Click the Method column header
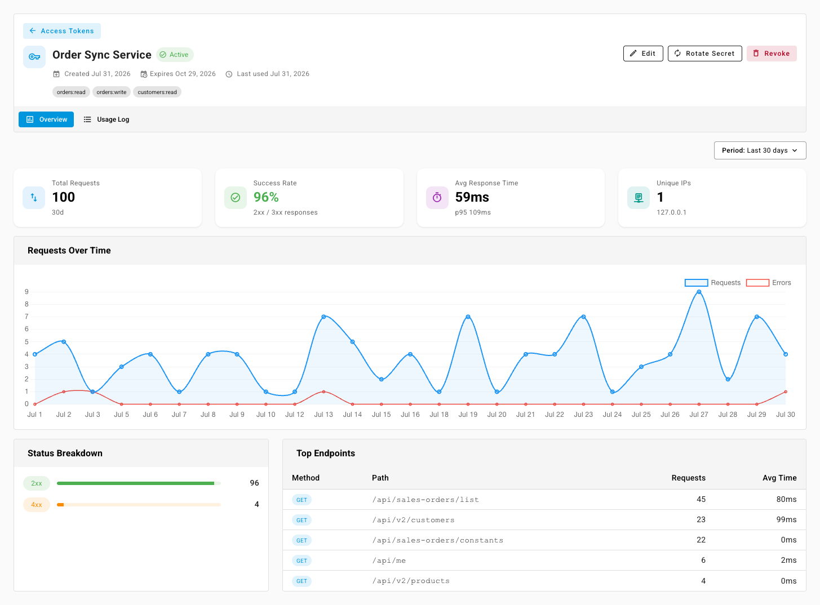 (x=306, y=478)
